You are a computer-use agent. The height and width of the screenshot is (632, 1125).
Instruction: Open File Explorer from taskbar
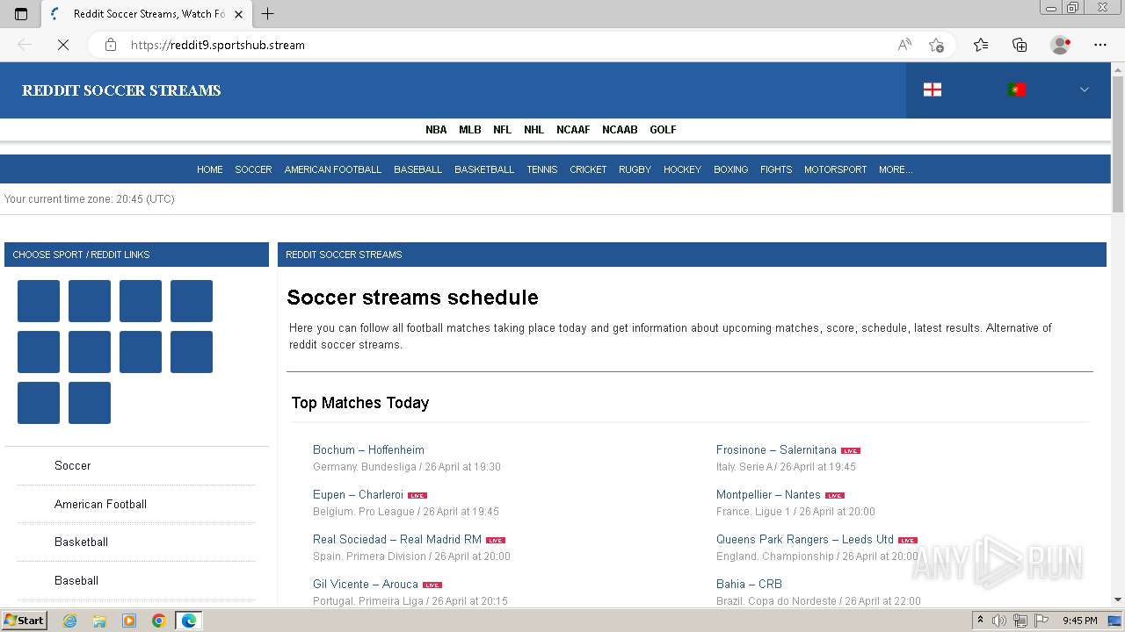click(99, 621)
